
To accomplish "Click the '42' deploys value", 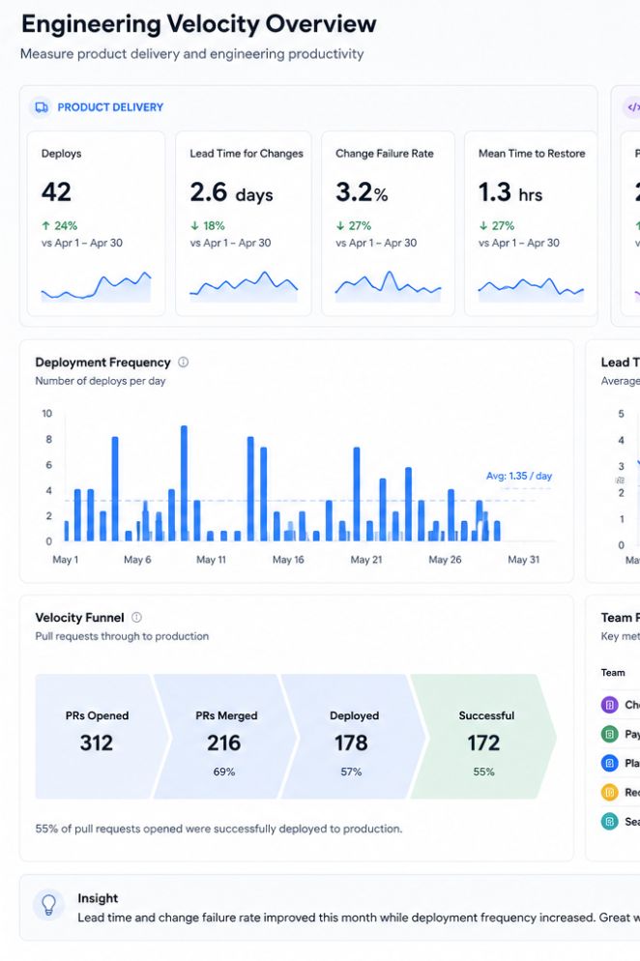I will 56,191.
